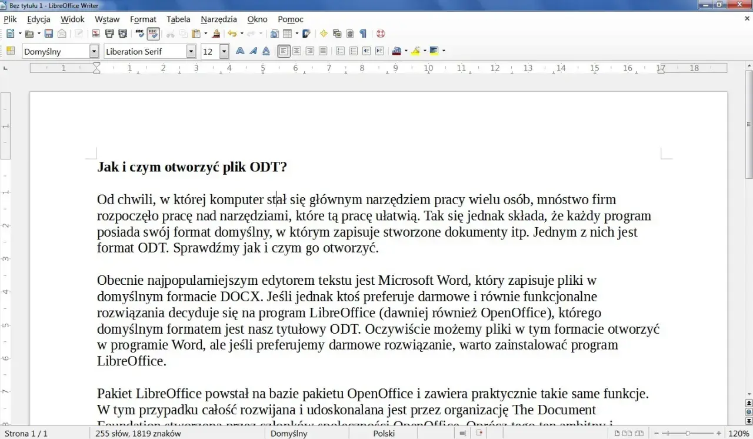753x439 pixels.
Task: Align paragraph right
Action: pos(310,51)
